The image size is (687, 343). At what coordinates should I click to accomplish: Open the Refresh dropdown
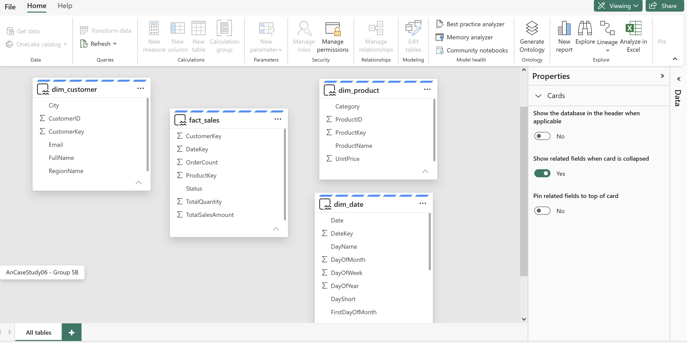pos(115,44)
